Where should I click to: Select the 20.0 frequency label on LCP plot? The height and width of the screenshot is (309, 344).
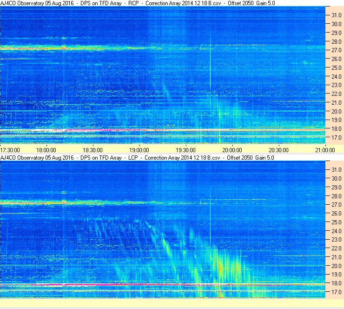coord(337,266)
